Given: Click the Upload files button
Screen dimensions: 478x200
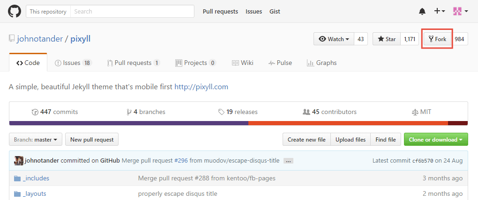Looking at the screenshot, I should tap(350, 140).
